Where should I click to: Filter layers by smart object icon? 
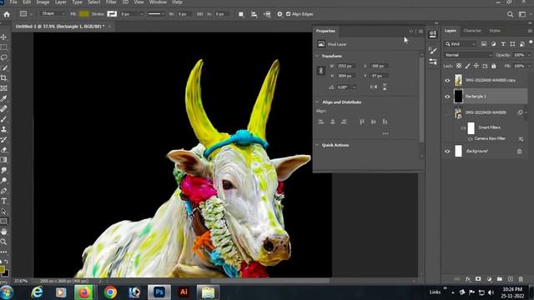coord(522,44)
